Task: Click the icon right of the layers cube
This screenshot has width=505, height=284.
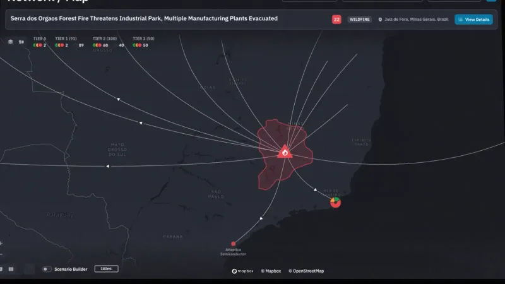Action: pos(21,42)
